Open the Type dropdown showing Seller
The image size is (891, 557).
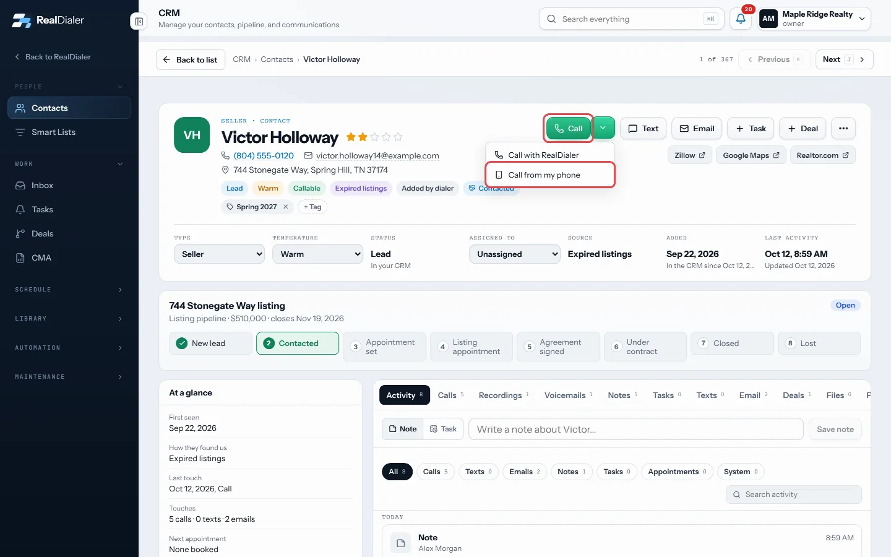click(x=219, y=254)
